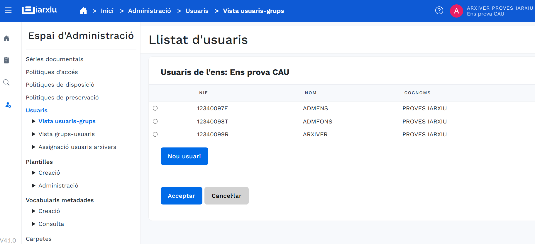Open Vista grups-usuaris sidebar link
The width and height of the screenshot is (535, 244).
67,134
